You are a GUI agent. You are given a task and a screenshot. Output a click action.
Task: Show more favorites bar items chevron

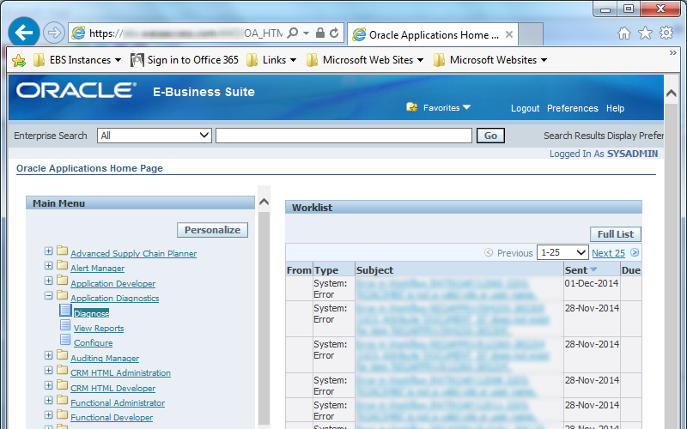[x=673, y=52]
